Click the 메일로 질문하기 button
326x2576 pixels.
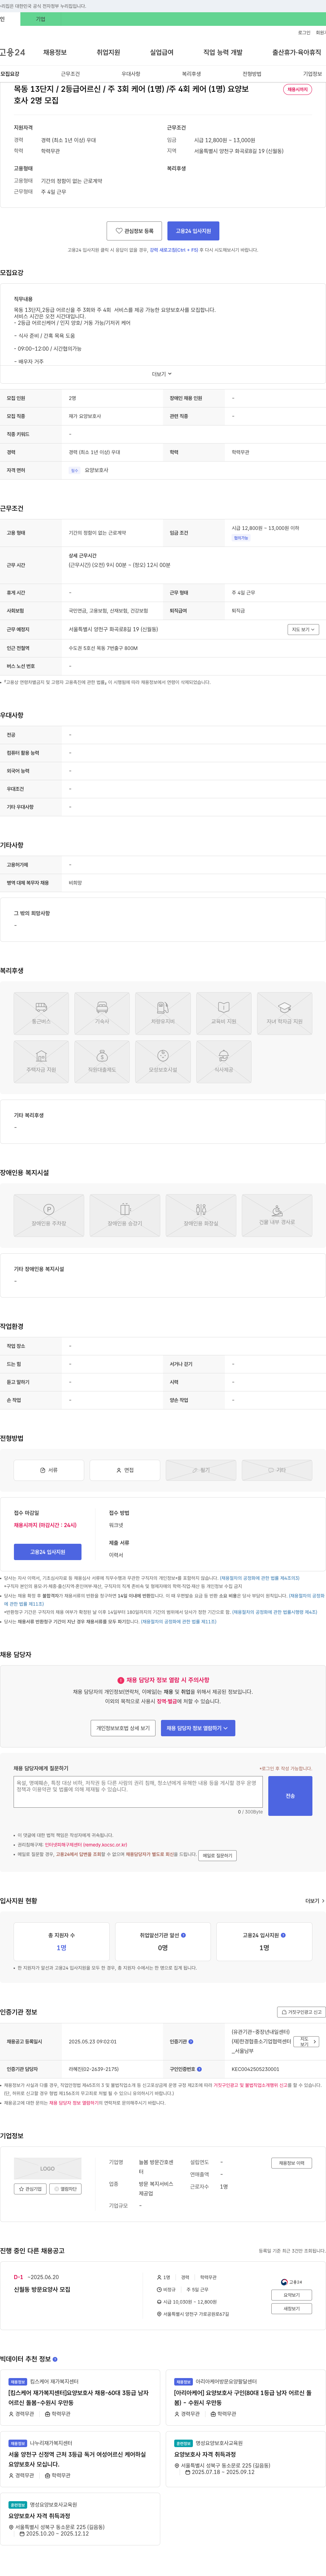(217, 1855)
